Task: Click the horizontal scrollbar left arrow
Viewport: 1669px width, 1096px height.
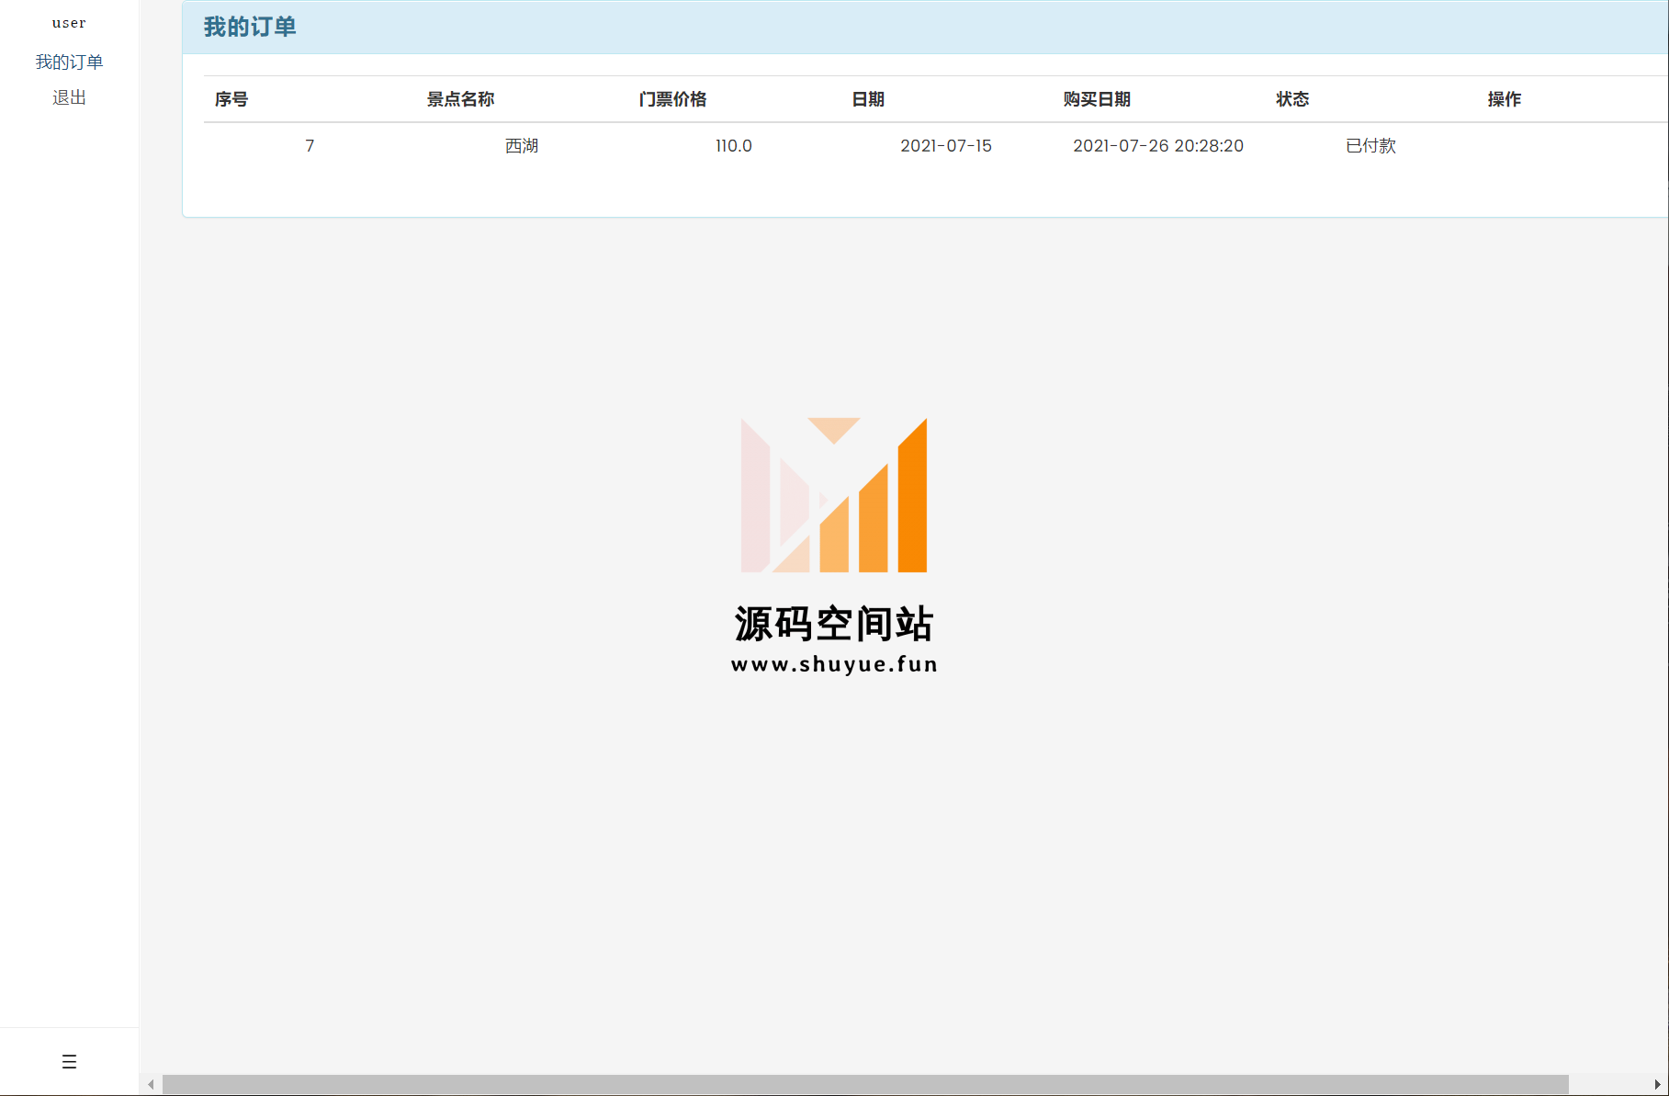Action: coord(151,1084)
